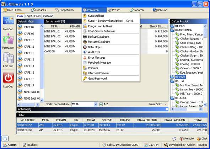This screenshot has height=149, width=210.
Task: Click right arrow of Daftar Produk horizontal scrollbar
Action: pyautogui.click(x=201, y=109)
